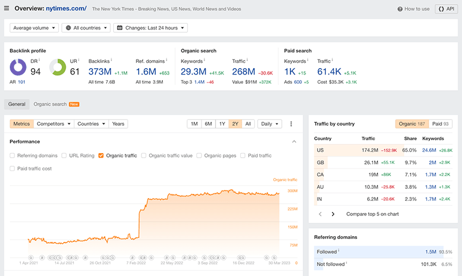Open the AU keywords 1.3M link
Screen dimensions: 462x276
430,187
